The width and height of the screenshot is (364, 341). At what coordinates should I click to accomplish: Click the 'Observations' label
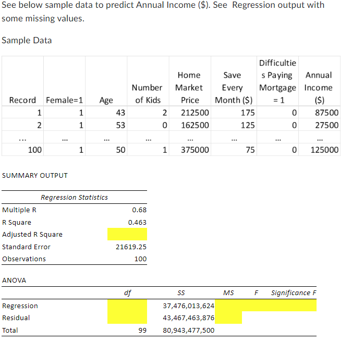(x=24, y=259)
